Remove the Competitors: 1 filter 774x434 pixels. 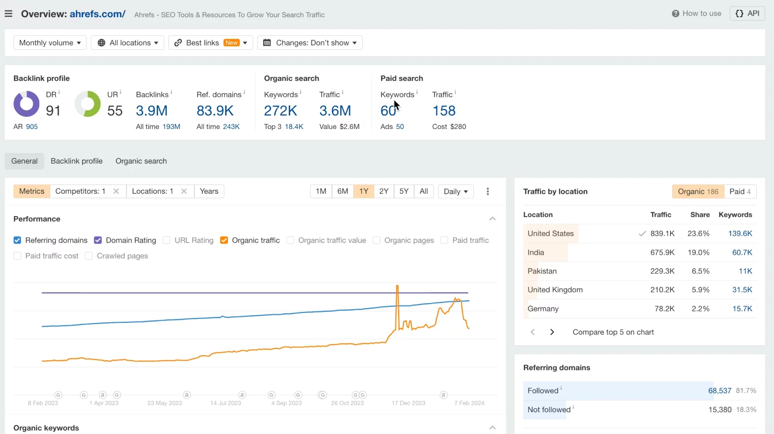point(116,191)
